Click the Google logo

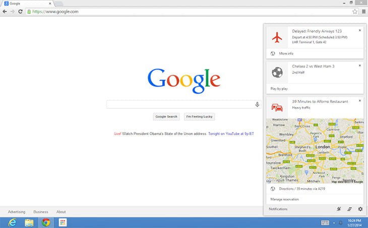pos(184,81)
